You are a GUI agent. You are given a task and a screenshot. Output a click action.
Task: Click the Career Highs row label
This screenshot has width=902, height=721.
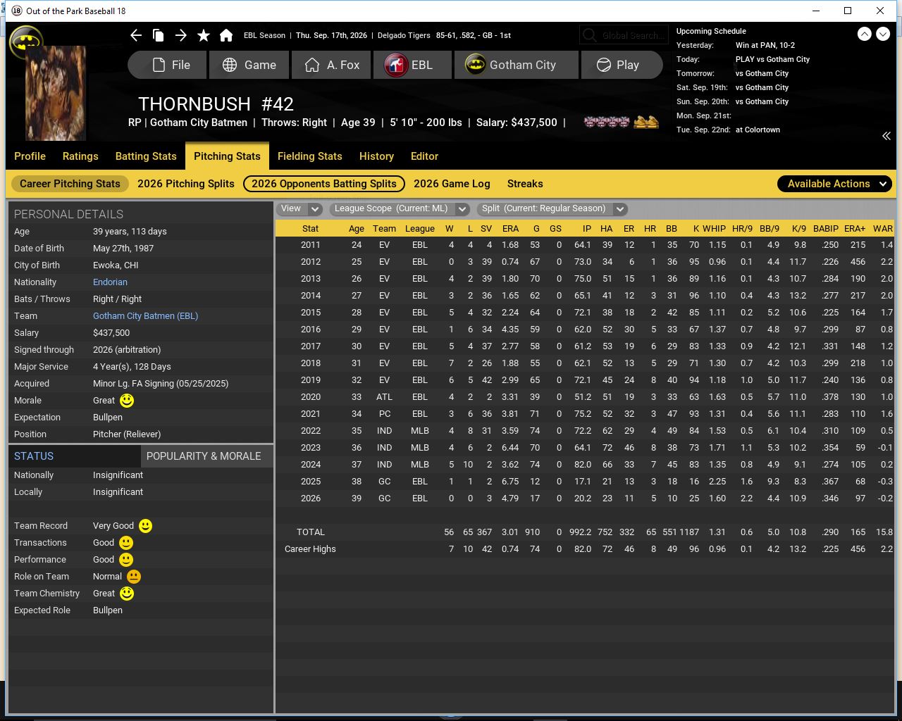pyautogui.click(x=310, y=549)
